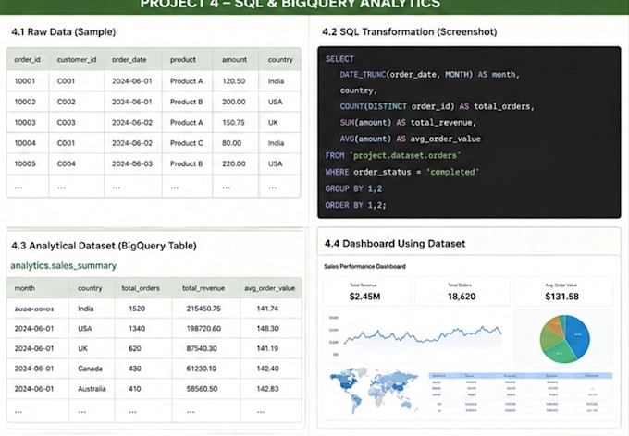
Task: Select the month column header
Action: click(x=24, y=288)
